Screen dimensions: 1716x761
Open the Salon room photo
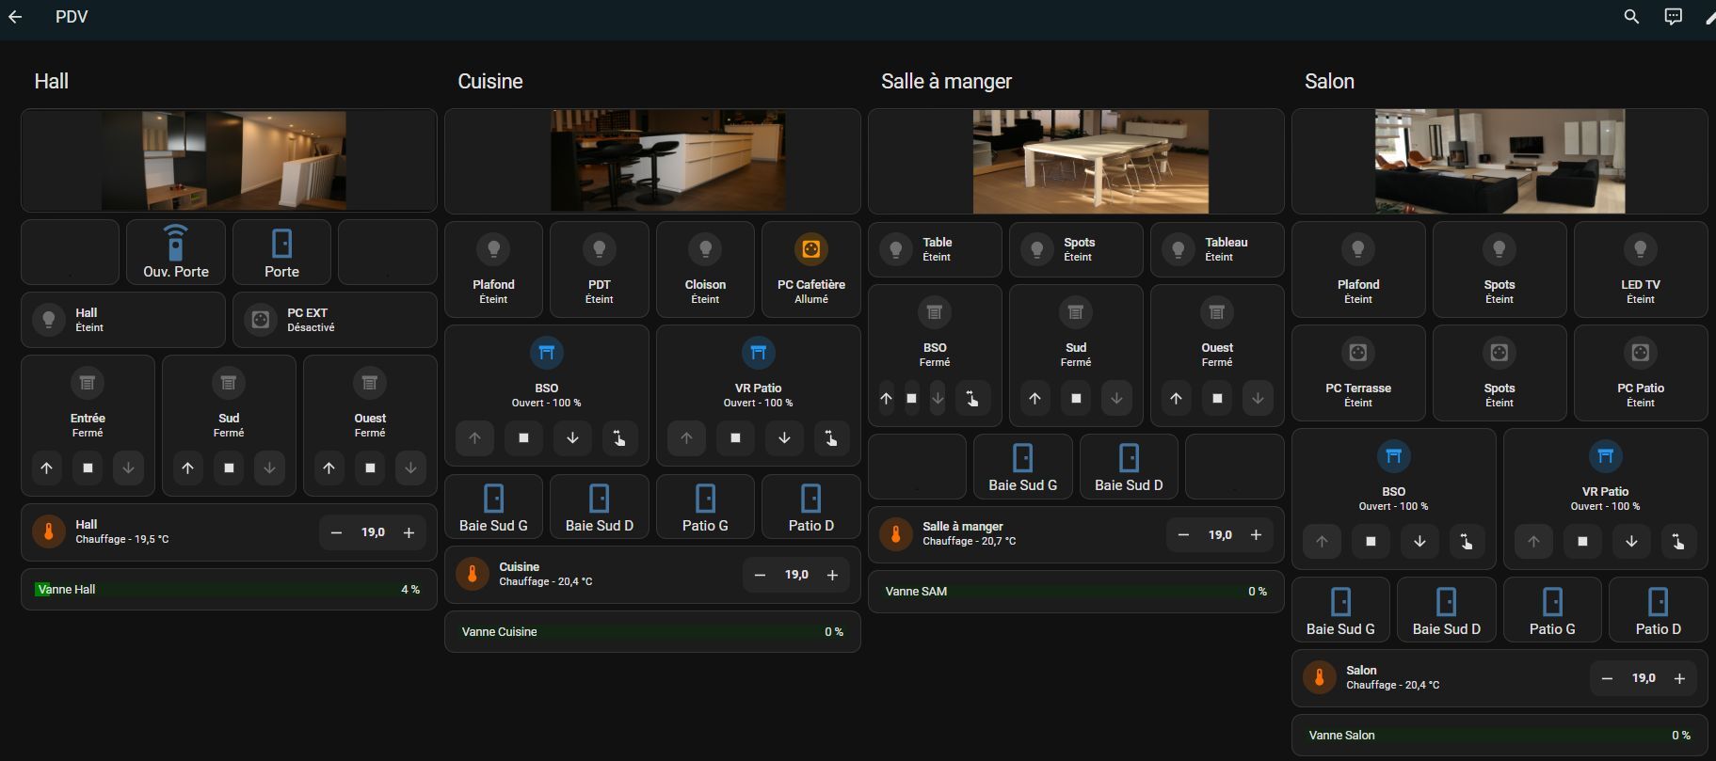[1499, 161]
